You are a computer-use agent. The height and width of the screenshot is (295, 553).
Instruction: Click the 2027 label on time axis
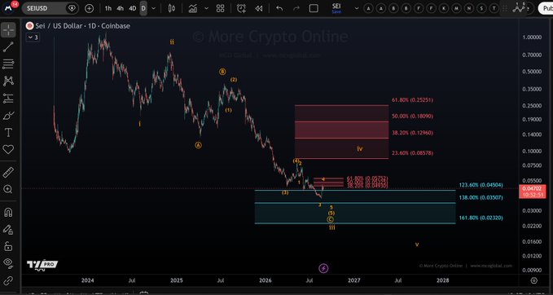coord(354,280)
